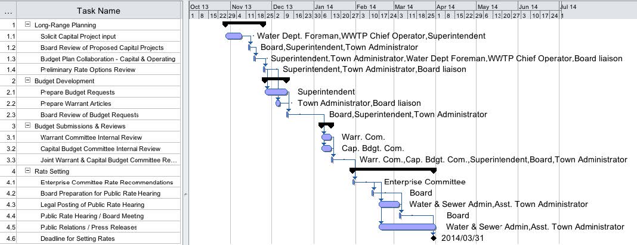Click the Capital Budget Committee Internal Review bar
This screenshot has height=245, width=637.
[x=326, y=149]
